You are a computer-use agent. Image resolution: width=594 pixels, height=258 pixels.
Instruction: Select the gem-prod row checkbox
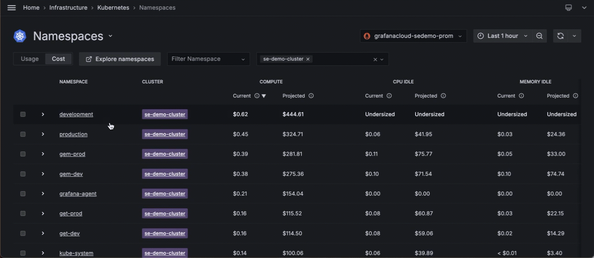23,154
